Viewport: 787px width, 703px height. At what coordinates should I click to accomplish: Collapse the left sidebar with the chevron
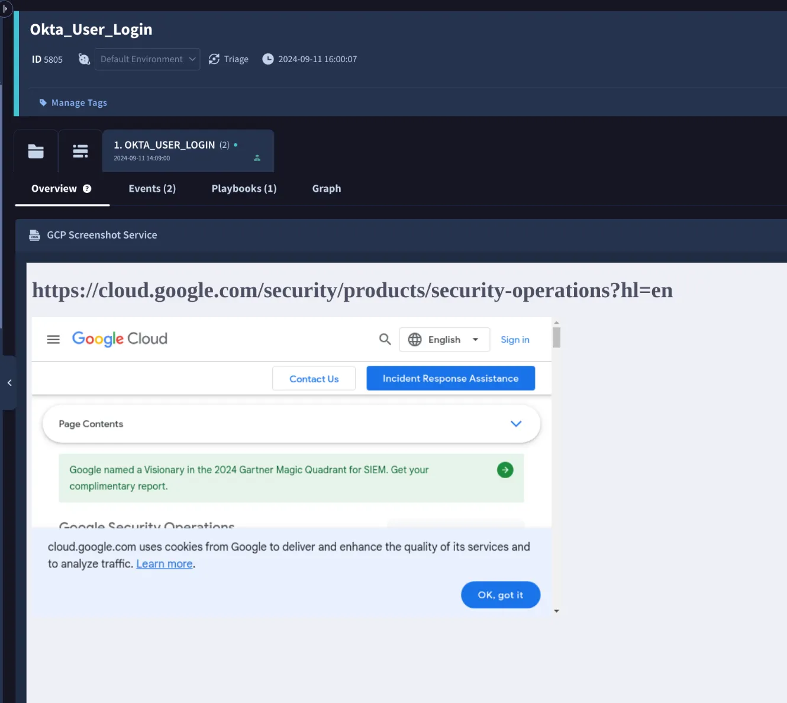pyautogui.click(x=9, y=382)
